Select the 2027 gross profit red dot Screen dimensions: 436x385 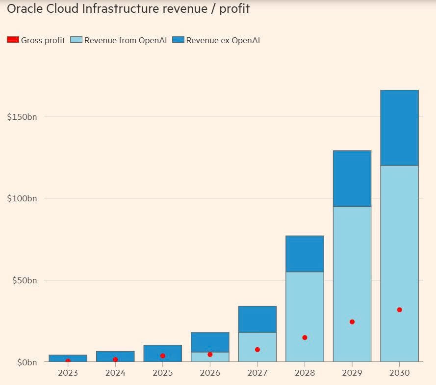pyautogui.click(x=257, y=350)
